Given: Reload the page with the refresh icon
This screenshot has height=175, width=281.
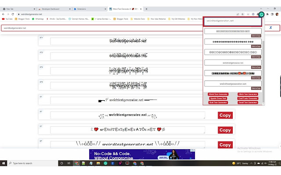Looking at the screenshot, I should (13, 14).
